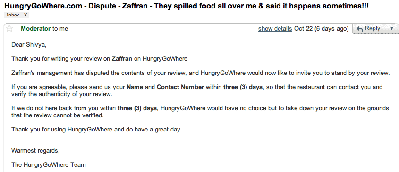Star this message from Moderator
The image size is (399, 172).
pyautogui.click(x=9, y=28)
